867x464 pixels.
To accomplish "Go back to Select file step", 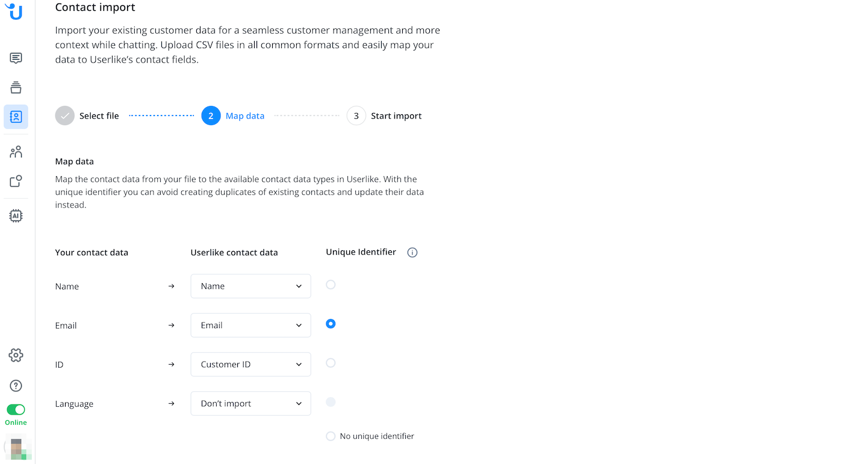I will click(x=65, y=116).
